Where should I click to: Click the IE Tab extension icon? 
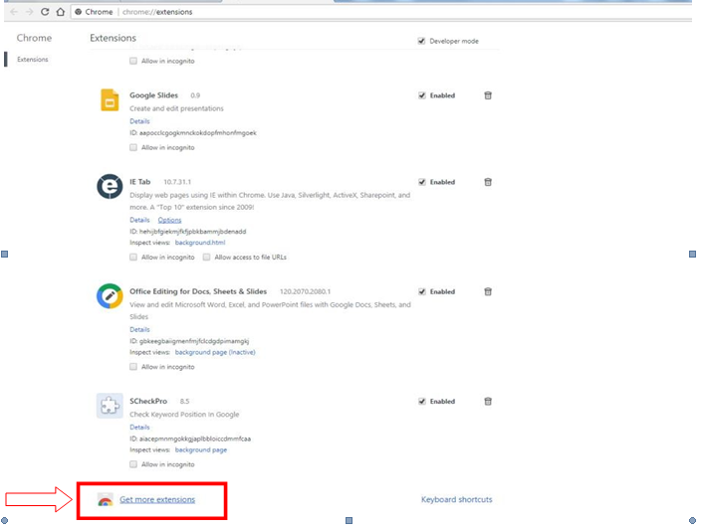click(x=110, y=186)
